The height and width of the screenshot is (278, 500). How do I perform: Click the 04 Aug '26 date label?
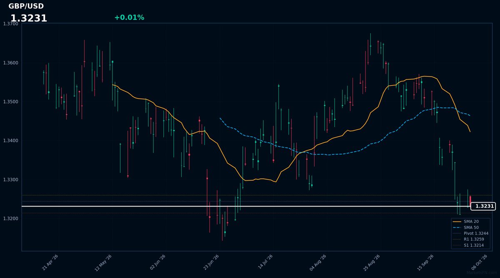(x=318, y=263)
